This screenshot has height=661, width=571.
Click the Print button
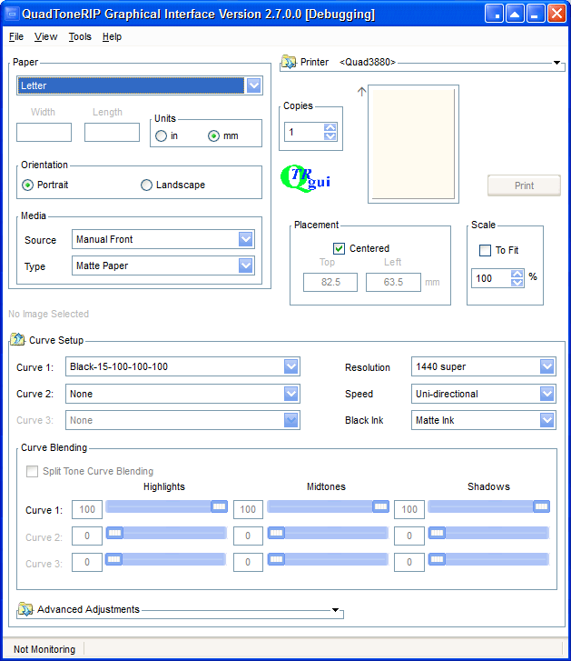524,185
